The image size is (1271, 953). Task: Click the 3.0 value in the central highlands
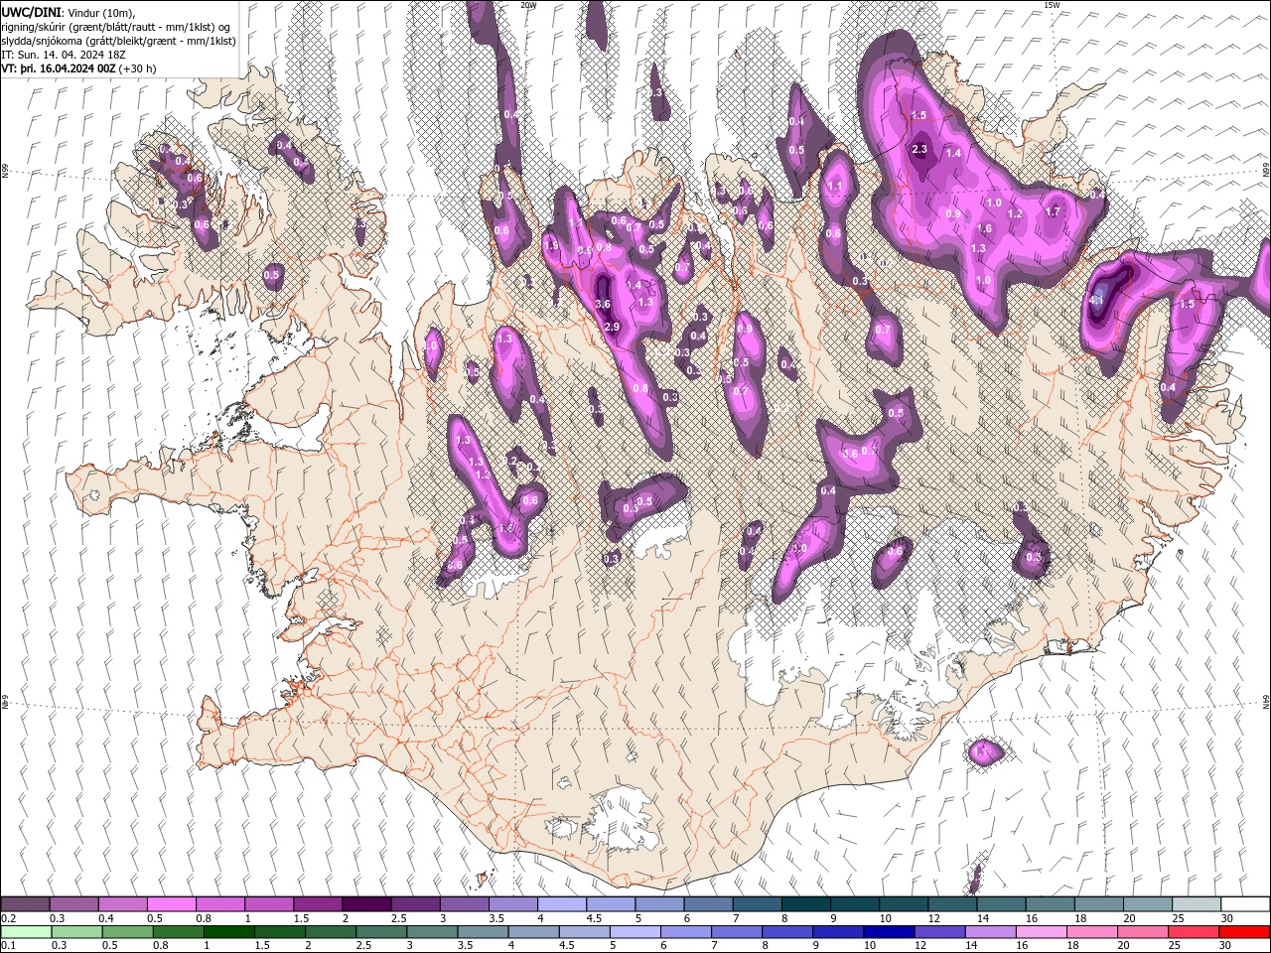799,548
